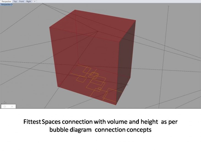Click the line apex point inside the box
The width and height of the screenshot is (201, 151).
point(97,31)
